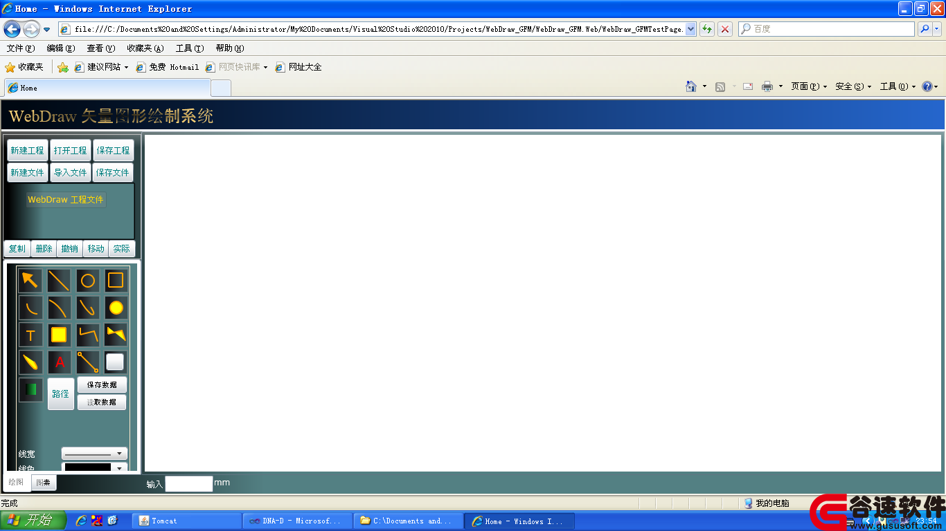Viewport: 946px width, 531px height.
Task: Click the 读取数据 button
Action: (x=102, y=402)
